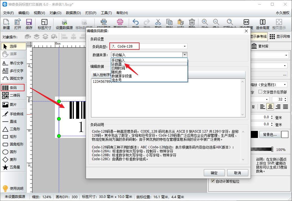The height and width of the screenshot is (201, 292).
Task: Toggle 显示网格 grid display
Action: (x=280, y=37)
